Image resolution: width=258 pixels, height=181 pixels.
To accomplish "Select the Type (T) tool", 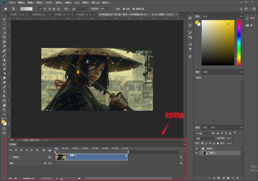I will pos(4,91).
